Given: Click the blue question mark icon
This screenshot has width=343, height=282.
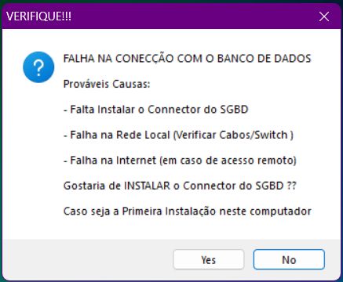Looking at the screenshot, I should click(38, 67).
